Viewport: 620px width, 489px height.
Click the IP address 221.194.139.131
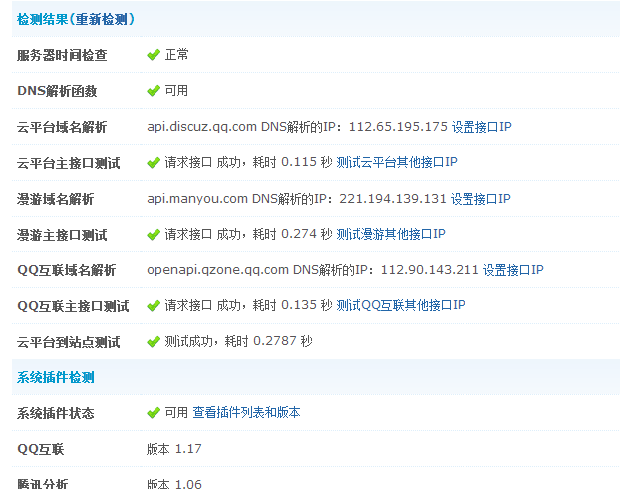pos(393,198)
